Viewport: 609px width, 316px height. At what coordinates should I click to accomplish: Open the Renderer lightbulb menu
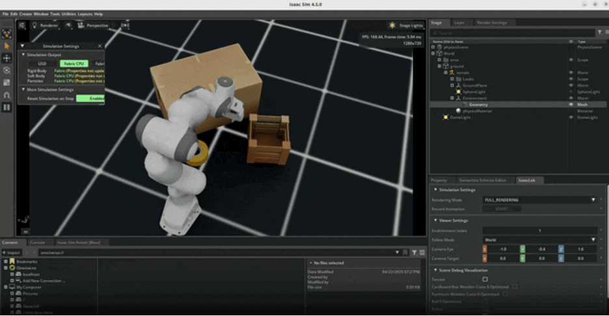tap(34, 25)
